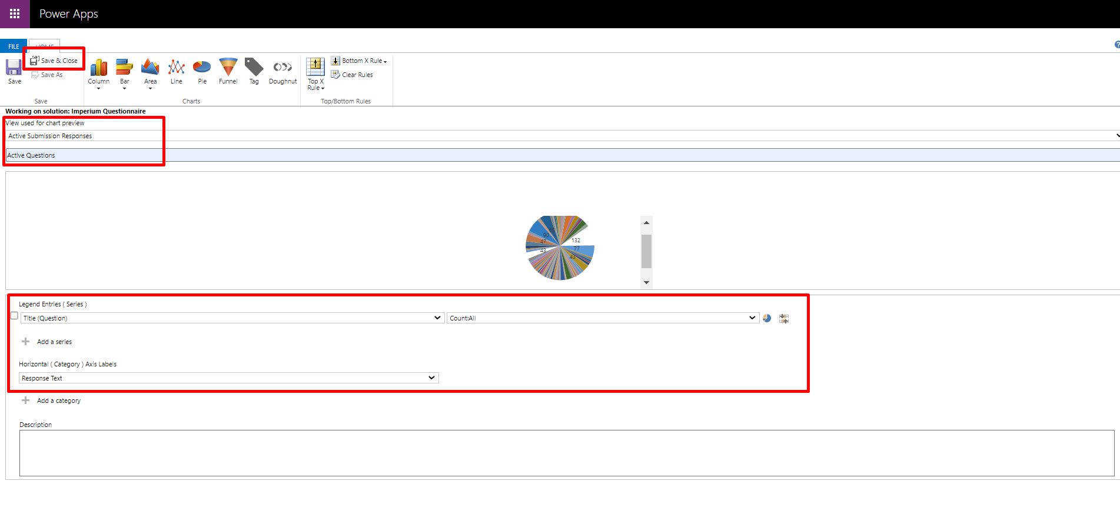The width and height of the screenshot is (1120, 514).
Task: Expand the Area chart dropdown arrow
Action: pos(150,89)
